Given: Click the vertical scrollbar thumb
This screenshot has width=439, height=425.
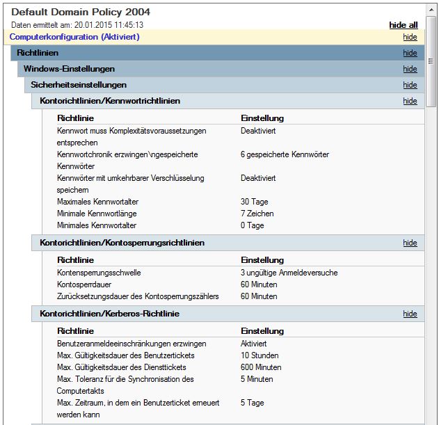Looking at the screenshot, I should pyautogui.click(x=431, y=61).
